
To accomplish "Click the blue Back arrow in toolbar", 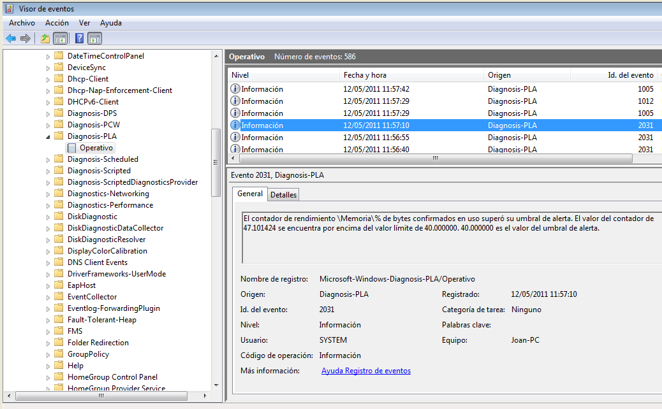I will click(x=11, y=38).
